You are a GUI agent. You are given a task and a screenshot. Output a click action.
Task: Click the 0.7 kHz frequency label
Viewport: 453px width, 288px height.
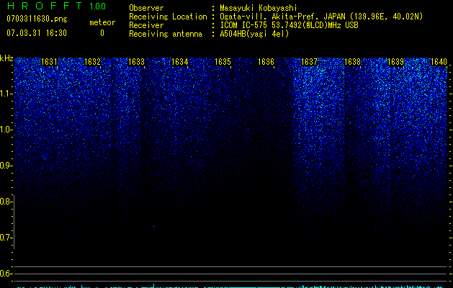pyautogui.click(x=6, y=238)
